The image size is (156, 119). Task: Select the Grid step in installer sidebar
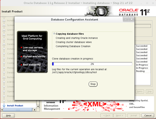[11, 30]
